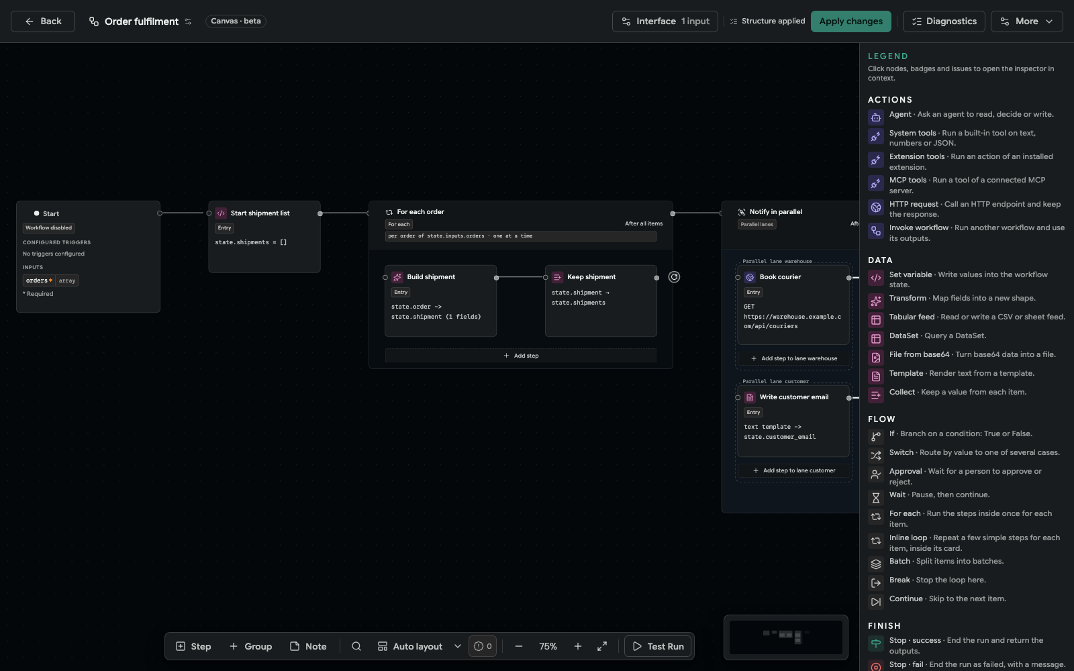The height and width of the screenshot is (671, 1074).
Task: Click the Inline loop legend icon
Action: point(876,541)
